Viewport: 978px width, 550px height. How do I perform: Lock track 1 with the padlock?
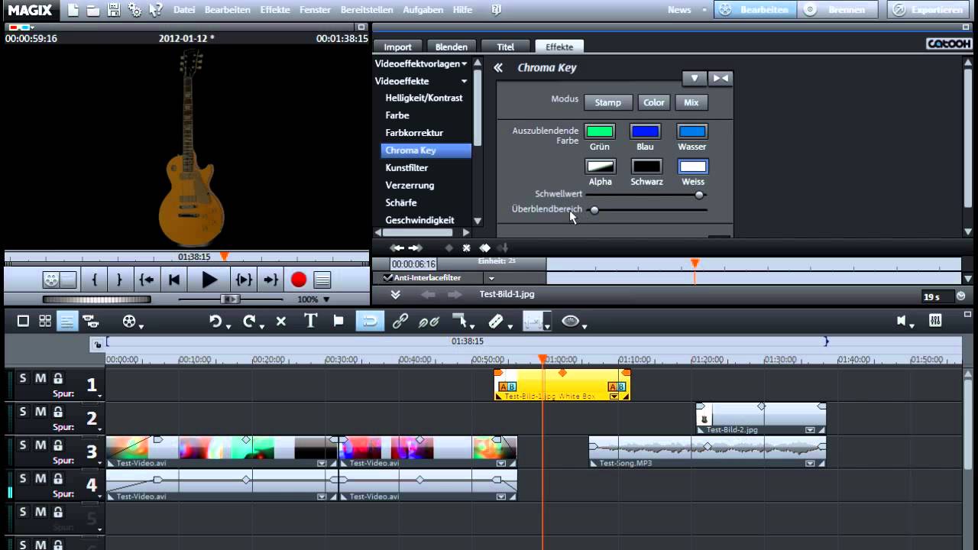(58, 378)
